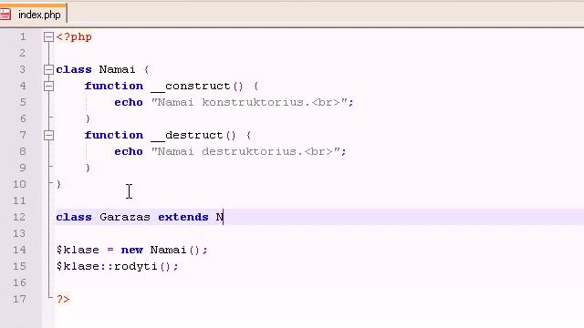Screen dimensions: 584x328
Task: Click line number 17 in margin
Action: click(19, 299)
